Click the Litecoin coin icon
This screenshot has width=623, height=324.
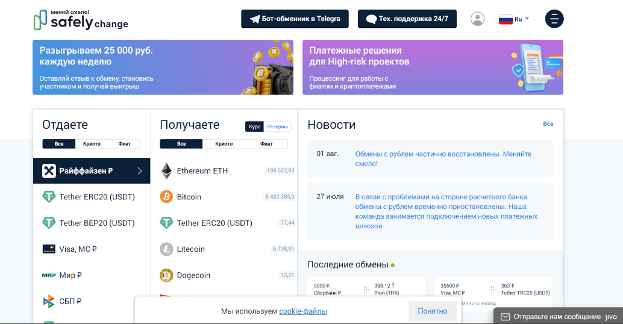[x=166, y=249]
